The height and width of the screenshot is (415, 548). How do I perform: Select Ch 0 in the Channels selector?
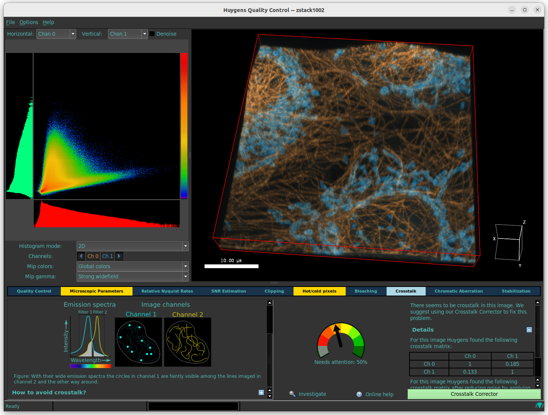click(x=92, y=256)
